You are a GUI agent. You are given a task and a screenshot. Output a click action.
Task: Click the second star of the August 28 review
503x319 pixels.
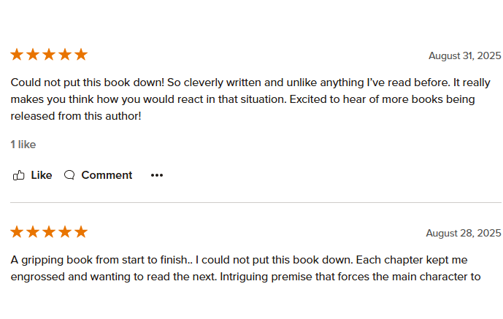(x=33, y=232)
